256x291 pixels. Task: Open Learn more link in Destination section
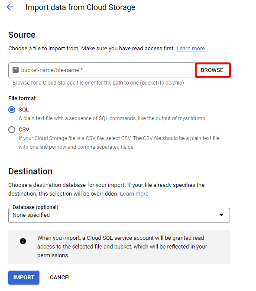pyautogui.click(x=134, y=193)
